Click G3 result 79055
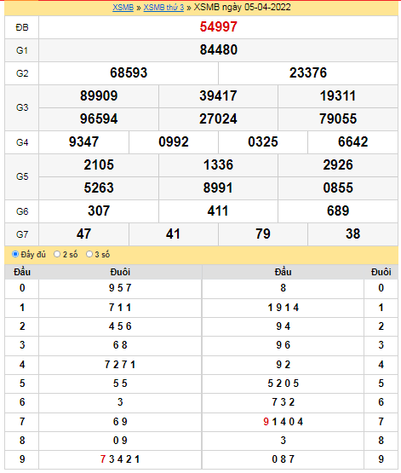The height and width of the screenshot is (473, 401). tap(338, 118)
